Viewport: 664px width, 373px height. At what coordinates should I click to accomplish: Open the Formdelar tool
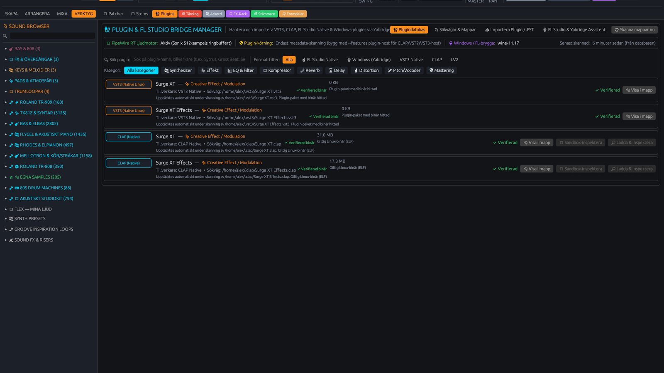[x=293, y=14]
